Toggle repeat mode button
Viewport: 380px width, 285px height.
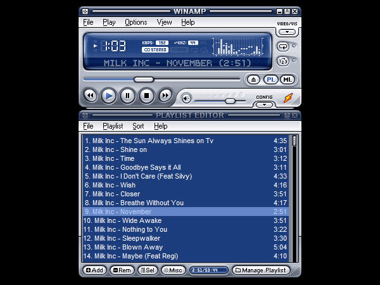(283, 46)
